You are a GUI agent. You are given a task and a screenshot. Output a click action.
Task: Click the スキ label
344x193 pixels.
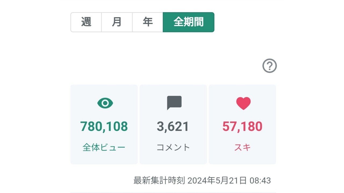click(x=242, y=147)
